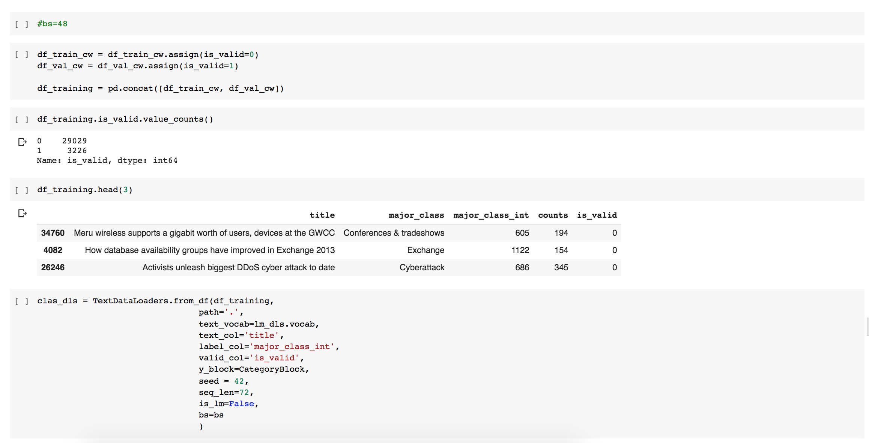The image size is (869, 443).
Task: Select the Cyberattack row indexed 26246
Action: pyautogui.click(x=53, y=267)
